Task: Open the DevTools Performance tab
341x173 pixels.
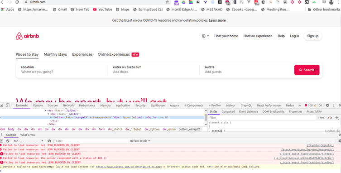Action: pos(87,106)
